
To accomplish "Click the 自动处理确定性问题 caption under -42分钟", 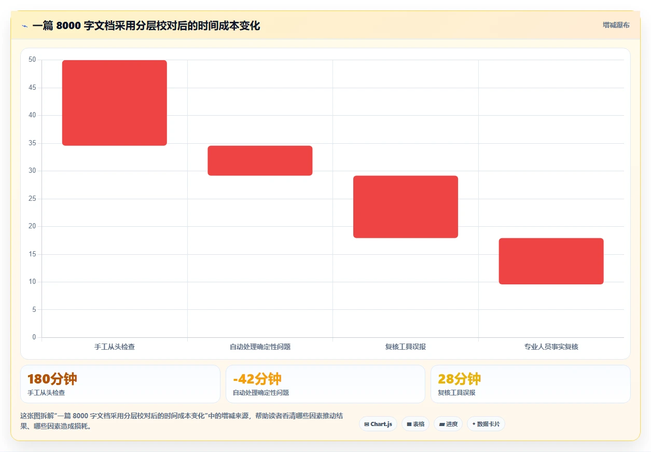I will click(x=261, y=393).
